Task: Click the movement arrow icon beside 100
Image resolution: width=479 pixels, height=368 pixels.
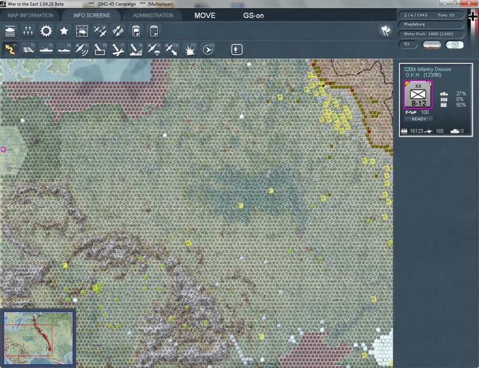Action: 411,112
